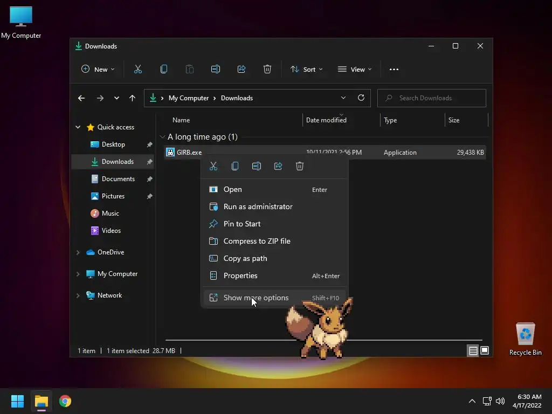Click the Rename icon in the toolbar
This screenshot has height=414, width=552.
(x=216, y=70)
